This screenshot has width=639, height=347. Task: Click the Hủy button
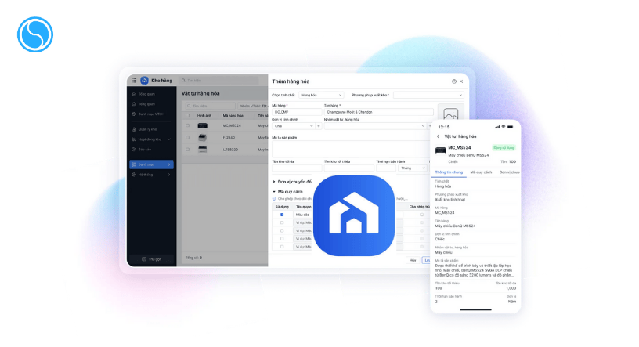tap(412, 260)
